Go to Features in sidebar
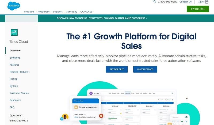This screenshot has width=214, height=125. 14,65
